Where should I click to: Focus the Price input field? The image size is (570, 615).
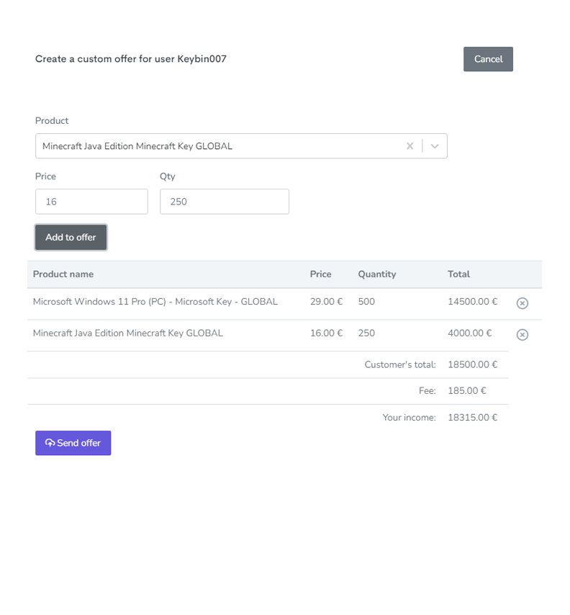[x=91, y=202]
